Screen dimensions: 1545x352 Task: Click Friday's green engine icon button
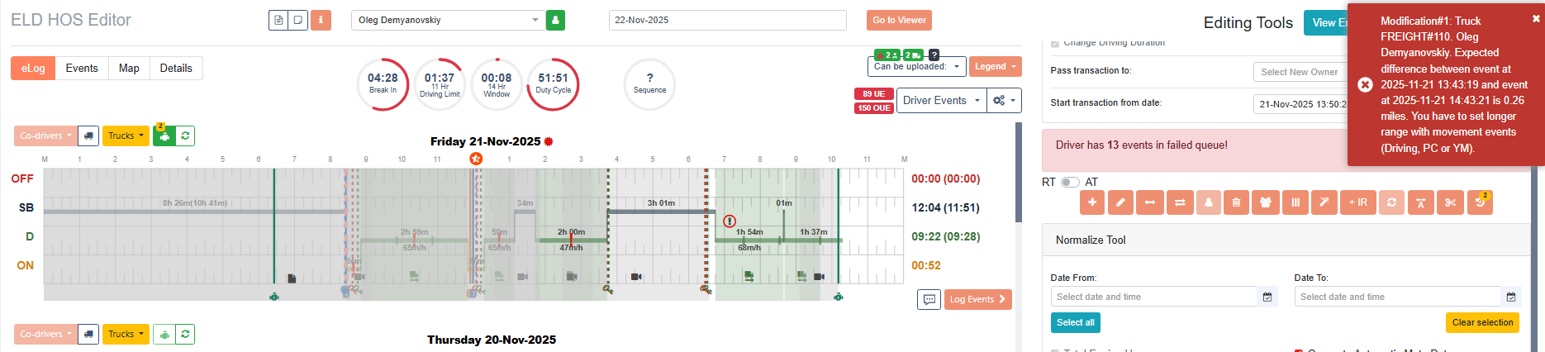coord(164,136)
